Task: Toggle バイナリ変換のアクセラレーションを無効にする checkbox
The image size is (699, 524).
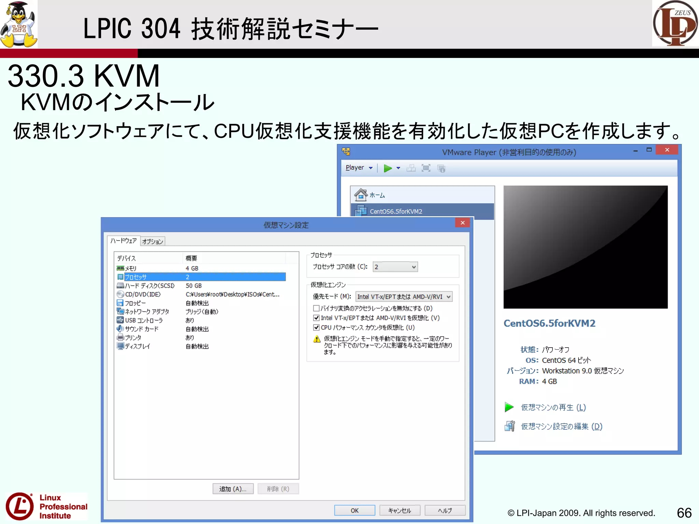Action: [316, 308]
